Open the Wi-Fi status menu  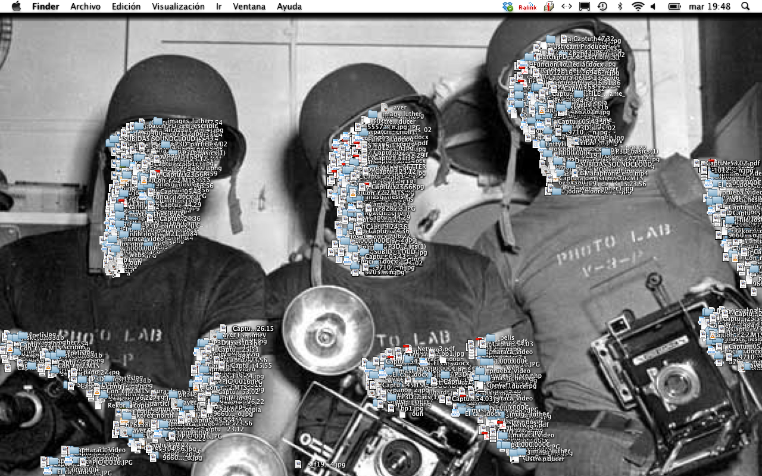click(638, 7)
